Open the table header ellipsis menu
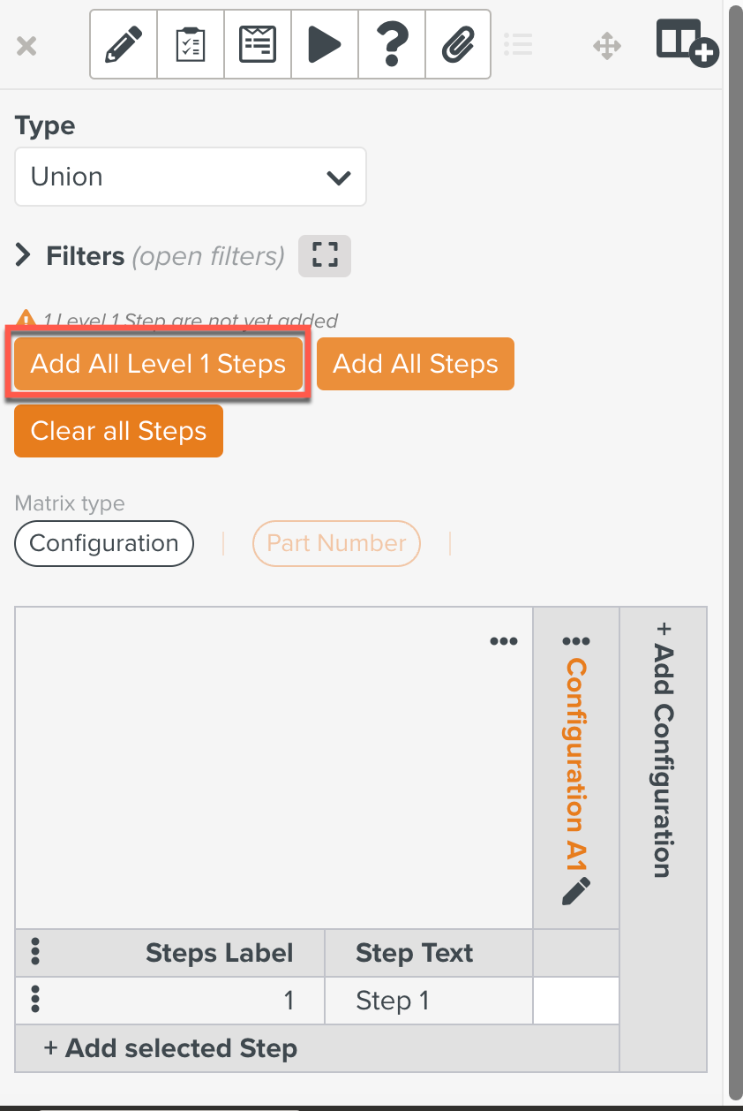The height and width of the screenshot is (1111, 743). point(503,641)
